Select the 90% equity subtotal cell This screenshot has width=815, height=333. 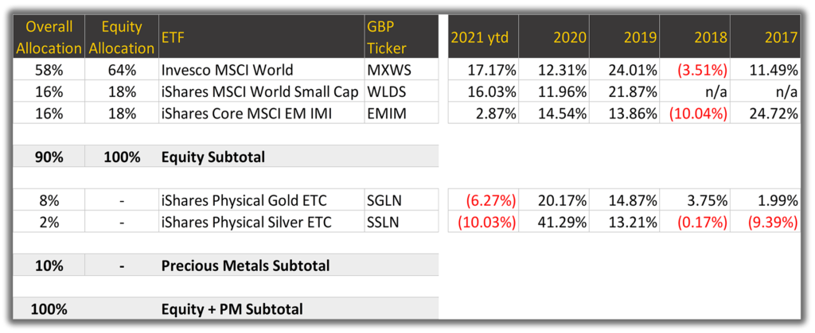tap(48, 157)
